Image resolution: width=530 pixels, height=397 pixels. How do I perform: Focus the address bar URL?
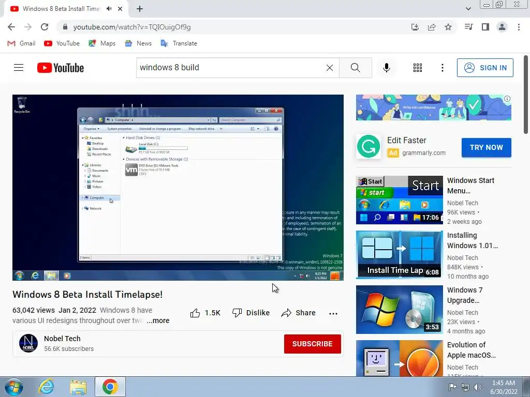[132, 27]
